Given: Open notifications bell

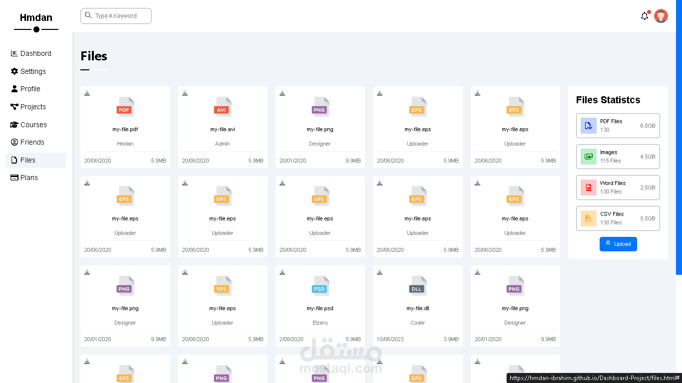Looking at the screenshot, I should pyautogui.click(x=645, y=16).
